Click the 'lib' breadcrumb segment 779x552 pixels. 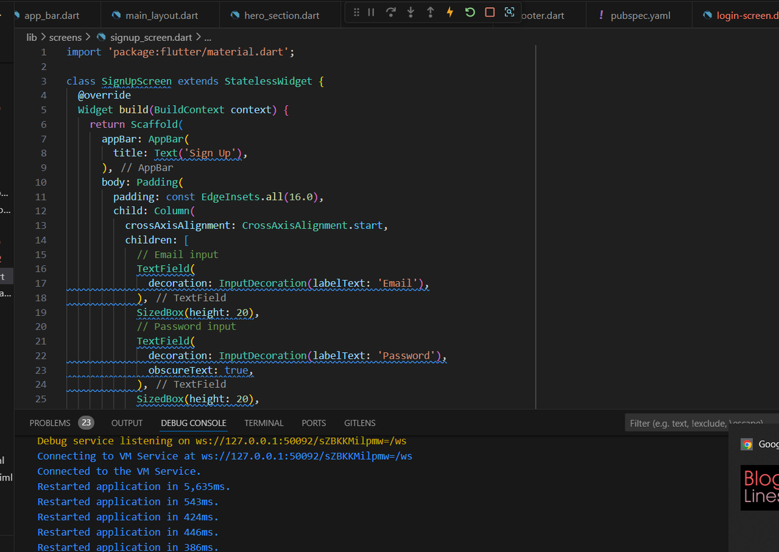31,38
